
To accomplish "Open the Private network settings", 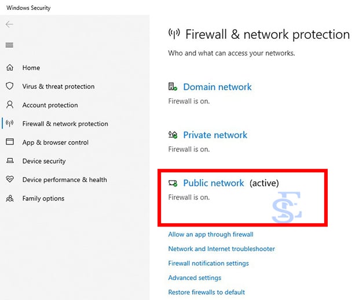I will 215,135.
